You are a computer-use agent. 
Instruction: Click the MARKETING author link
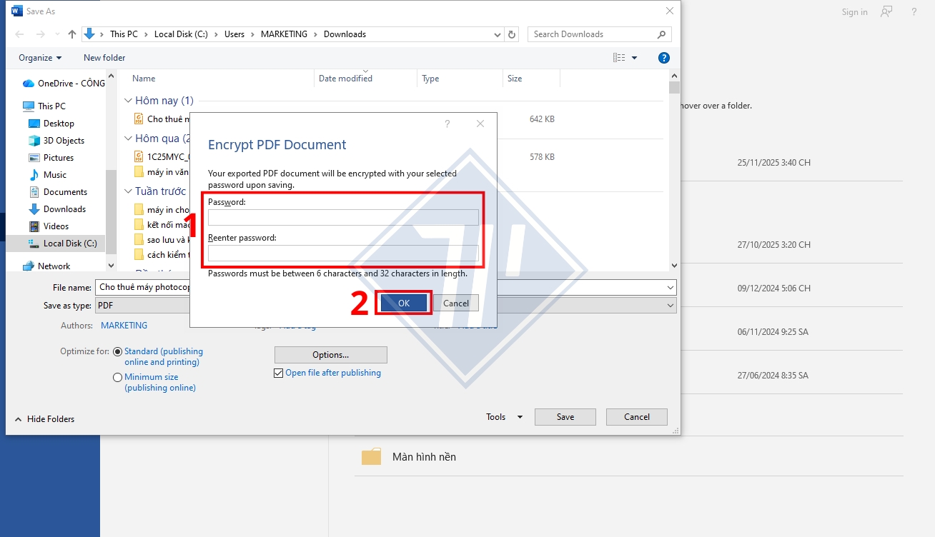pyautogui.click(x=124, y=325)
